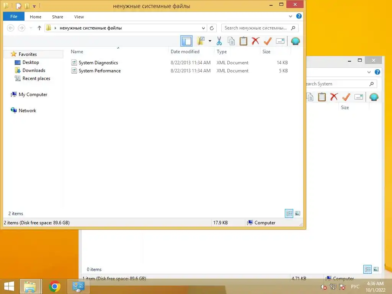
Task: Open Classic Explorer settings via the shell icon
Action: (x=295, y=41)
